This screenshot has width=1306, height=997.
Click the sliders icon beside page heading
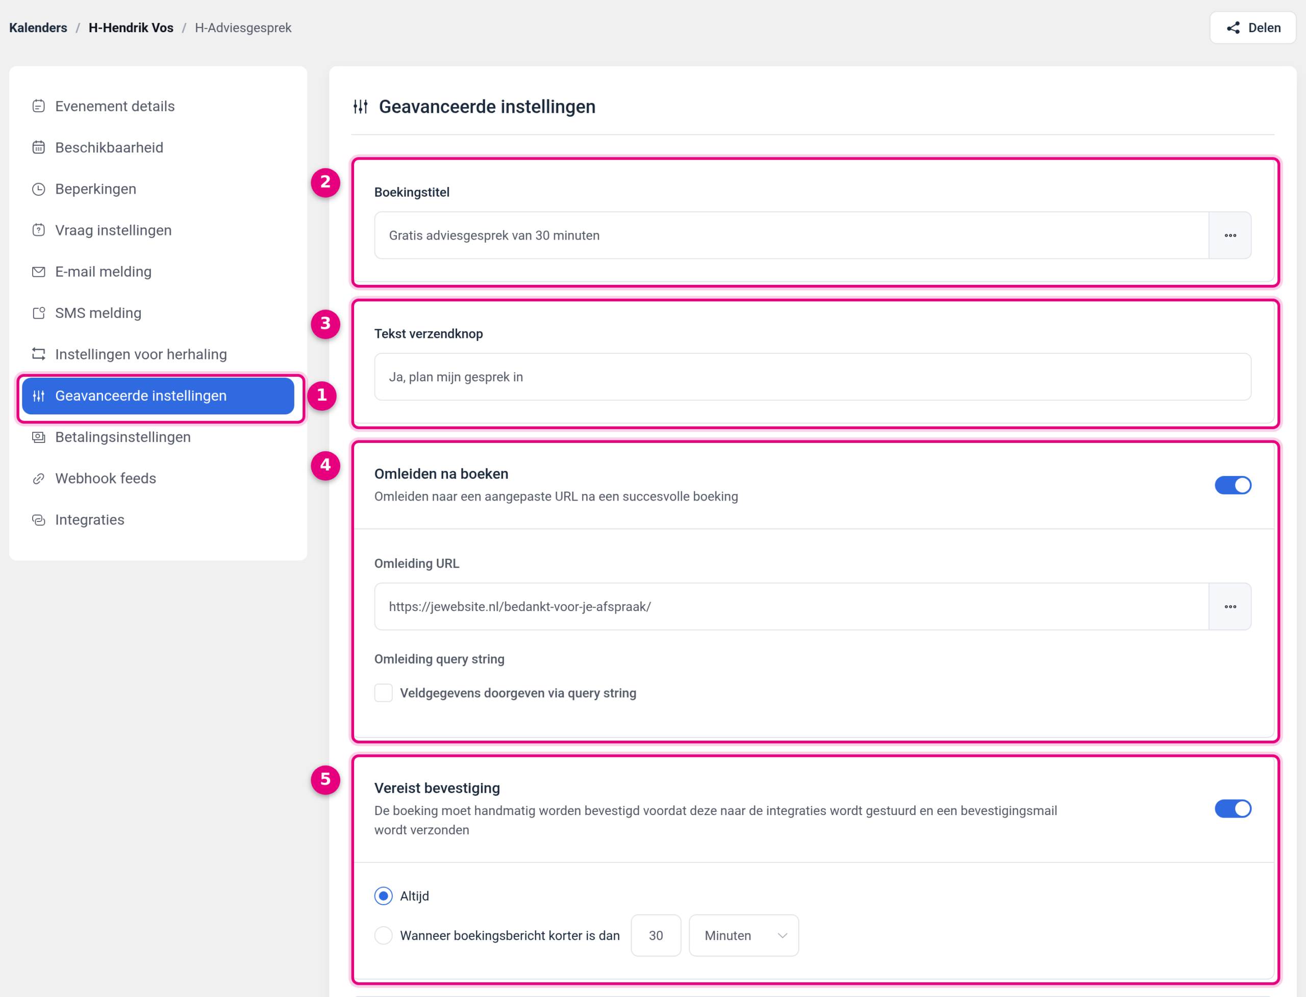click(361, 107)
